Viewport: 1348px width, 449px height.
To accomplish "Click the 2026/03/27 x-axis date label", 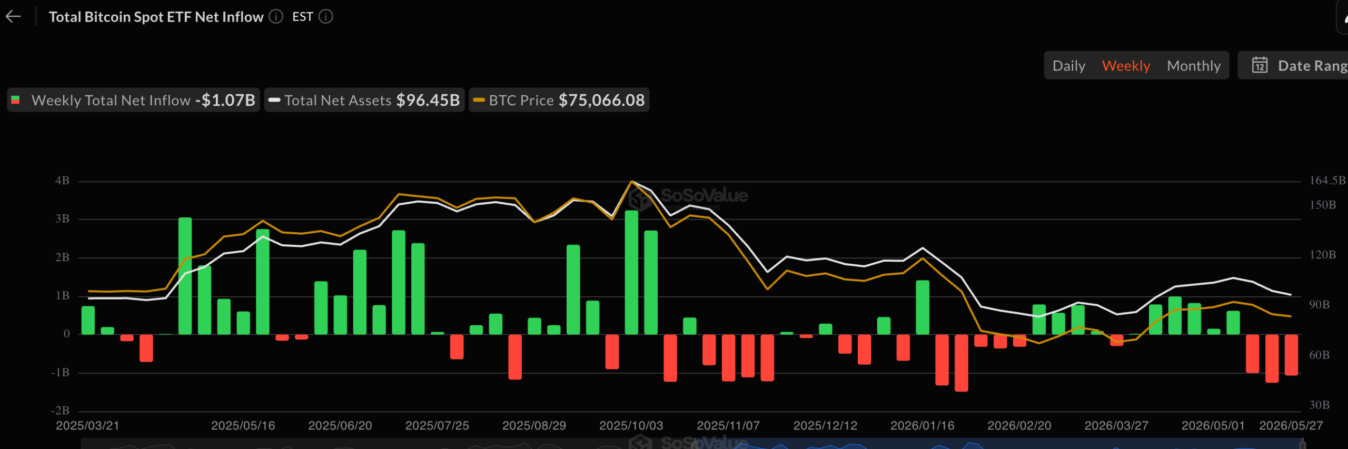I will point(1116,425).
